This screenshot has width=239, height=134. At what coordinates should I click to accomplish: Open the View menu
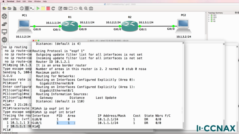[x=30, y=1]
